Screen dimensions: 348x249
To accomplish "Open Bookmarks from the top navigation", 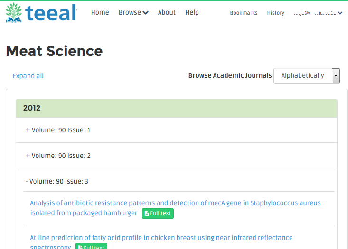I will [244, 13].
